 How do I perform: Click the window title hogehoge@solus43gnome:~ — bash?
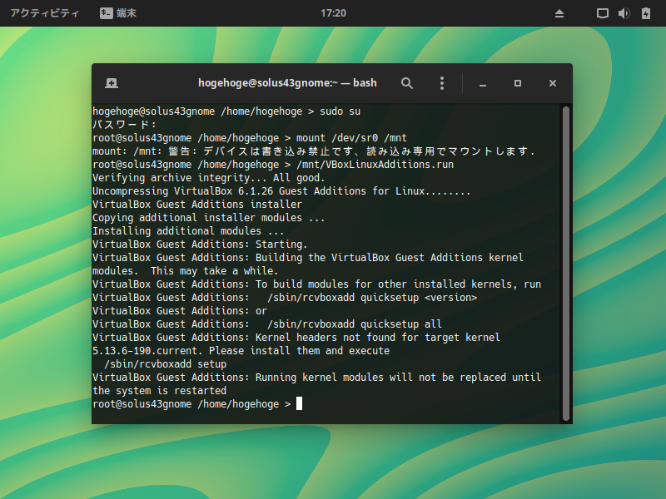click(287, 82)
